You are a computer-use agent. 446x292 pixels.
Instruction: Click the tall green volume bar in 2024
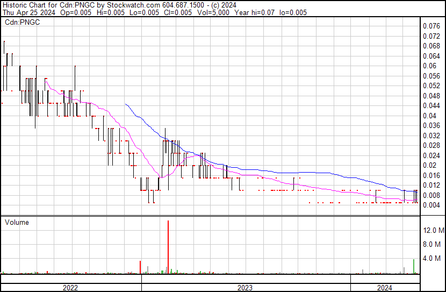pyautogui.click(x=413, y=266)
